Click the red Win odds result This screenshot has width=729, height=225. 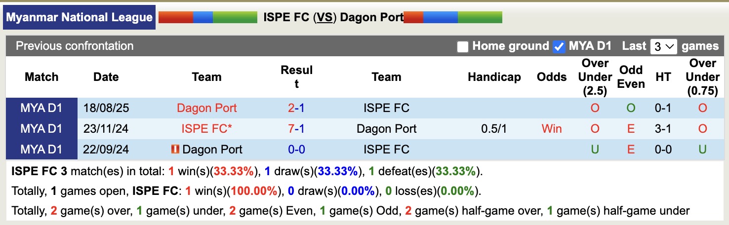pyautogui.click(x=551, y=129)
